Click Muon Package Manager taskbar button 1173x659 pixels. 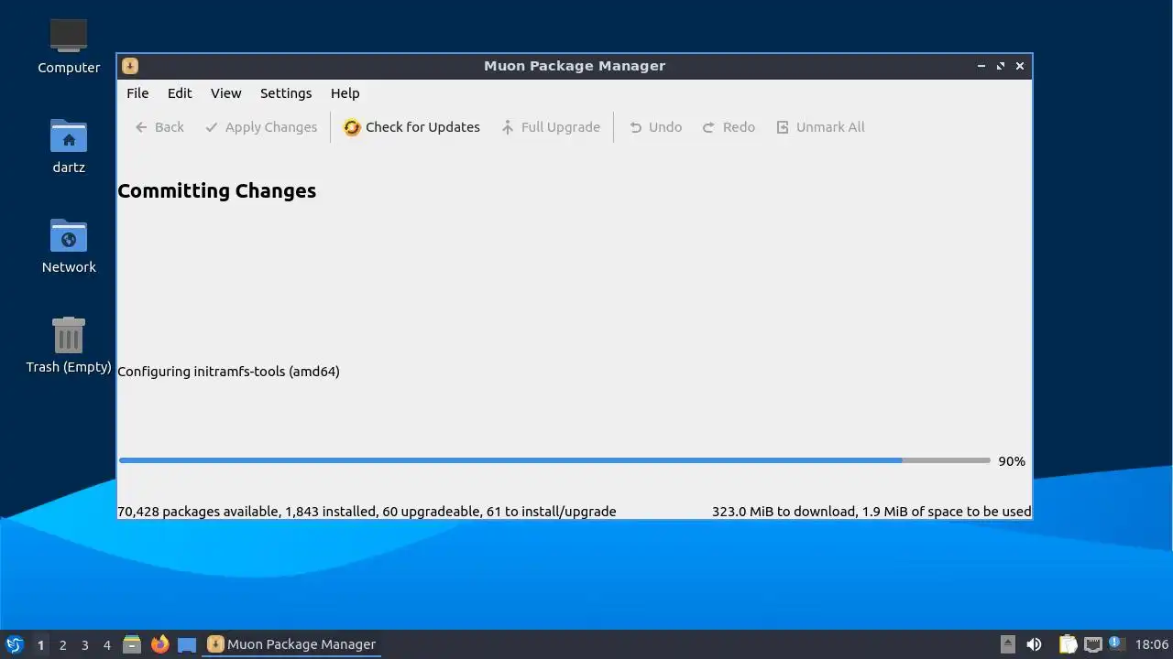pyautogui.click(x=292, y=644)
